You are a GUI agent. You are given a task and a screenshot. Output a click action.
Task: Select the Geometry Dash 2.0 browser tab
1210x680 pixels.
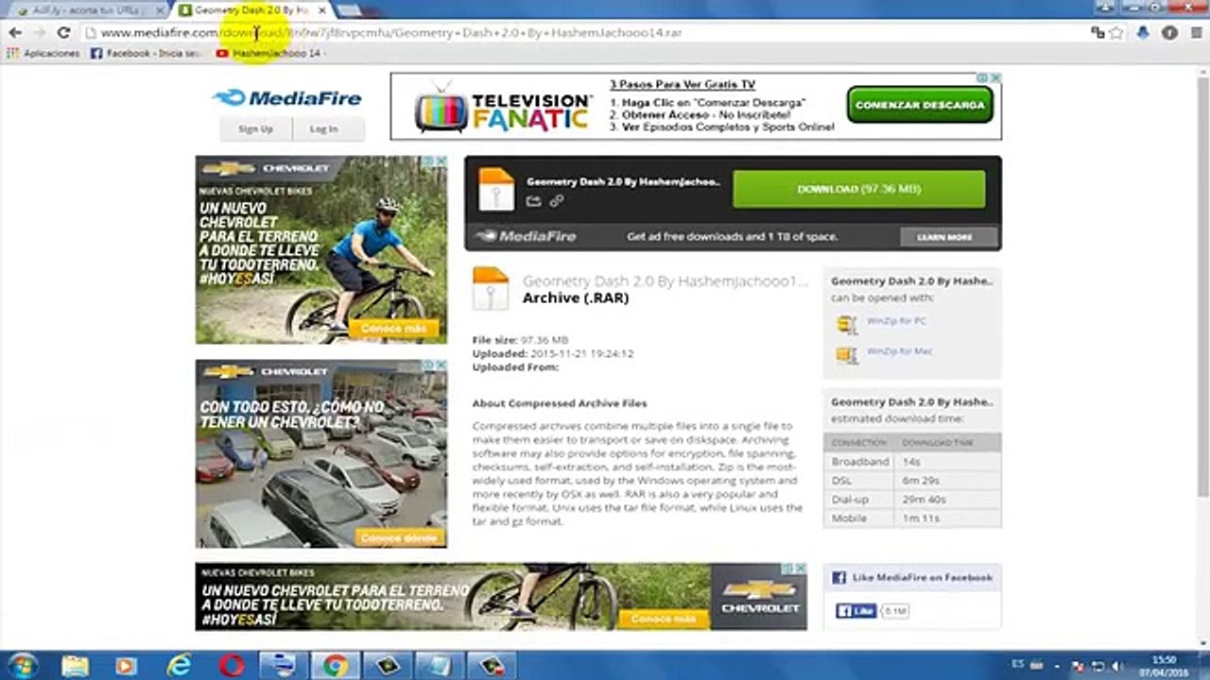[x=251, y=9]
